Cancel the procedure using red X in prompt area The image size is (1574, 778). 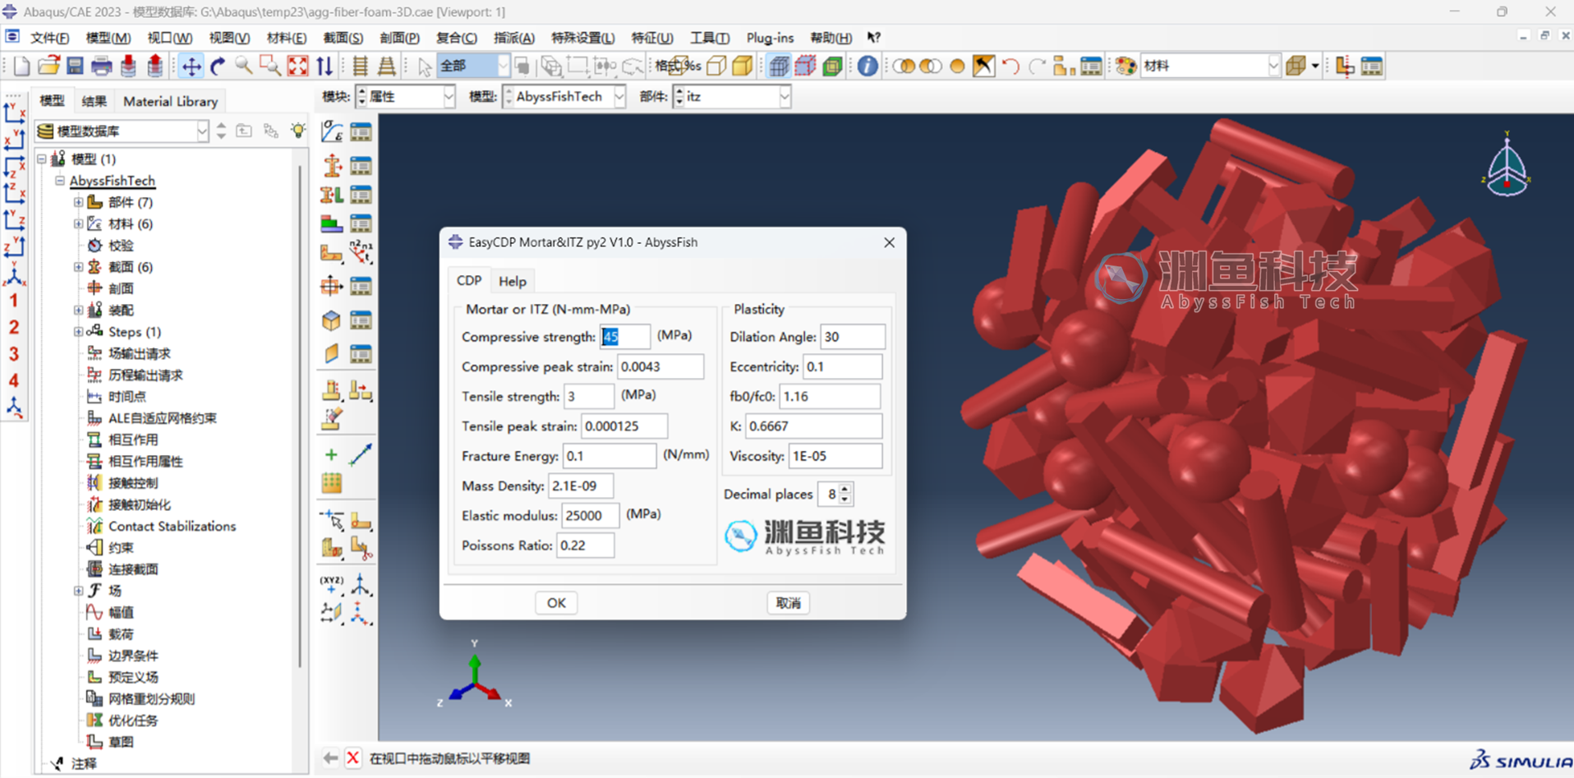point(353,757)
